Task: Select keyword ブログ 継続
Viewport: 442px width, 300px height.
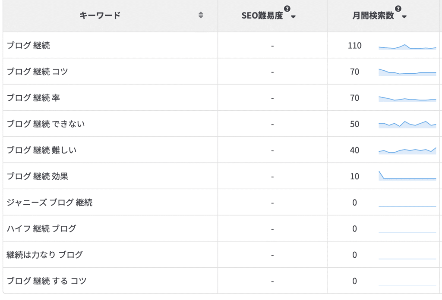Action: point(28,45)
